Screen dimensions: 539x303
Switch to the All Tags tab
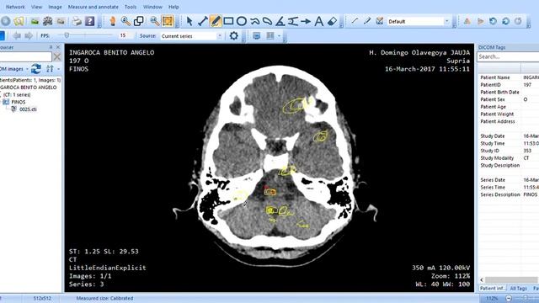(519, 289)
